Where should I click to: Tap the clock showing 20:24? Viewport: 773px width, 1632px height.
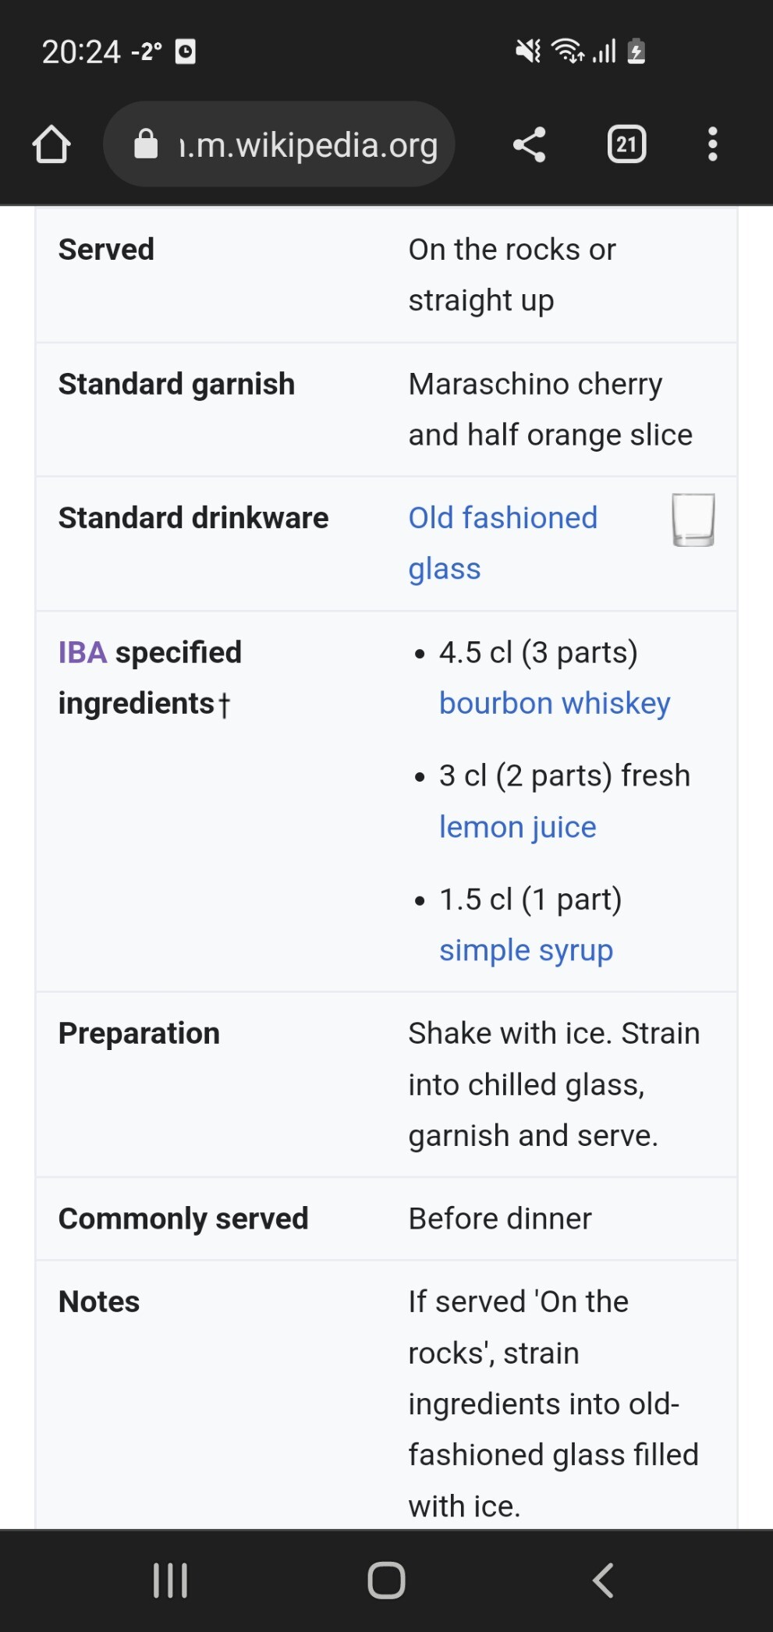click(81, 52)
